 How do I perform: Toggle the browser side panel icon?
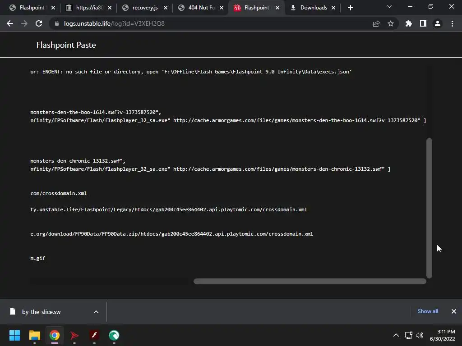point(423,23)
